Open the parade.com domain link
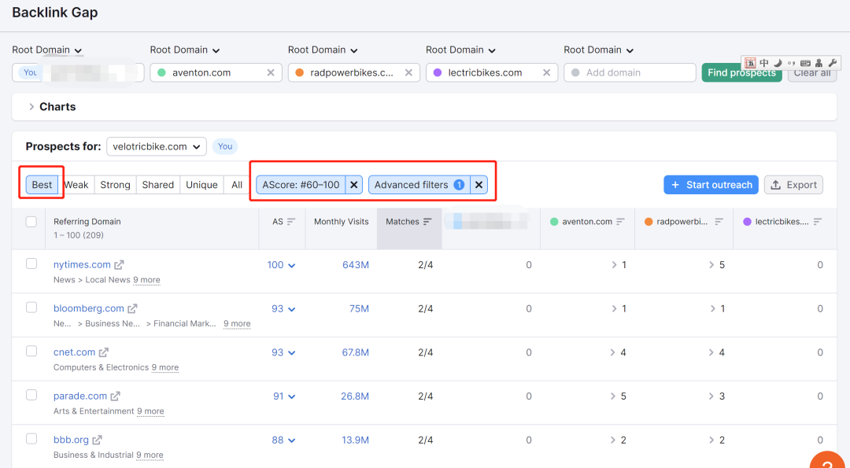Image resolution: width=850 pixels, height=468 pixels. pyautogui.click(x=80, y=396)
